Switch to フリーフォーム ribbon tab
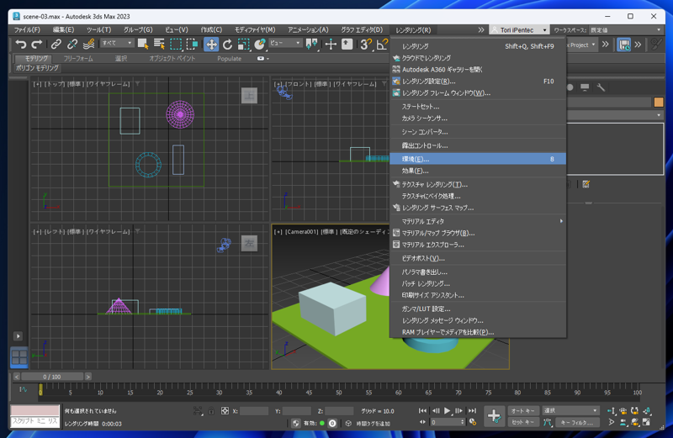This screenshot has width=673, height=438. point(78,59)
